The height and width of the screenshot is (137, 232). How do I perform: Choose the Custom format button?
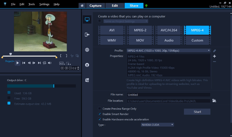tap(197, 40)
